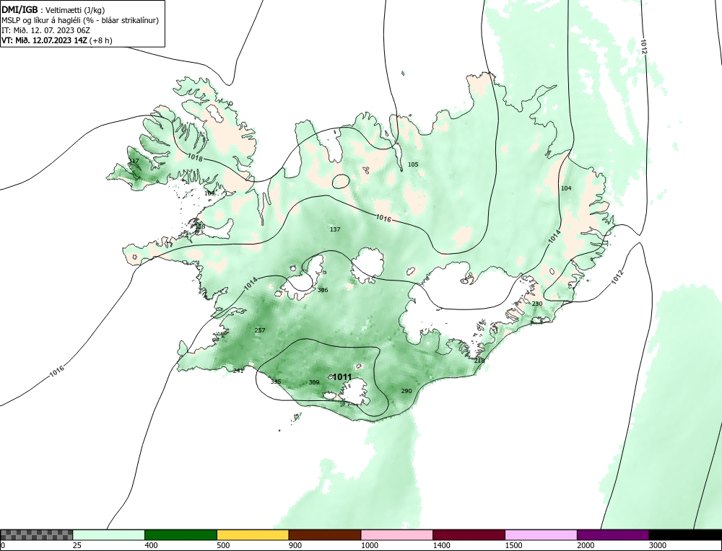
Task: Pick the light pink 1000–1400 legend swatch
Action: click(x=397, y=534)
